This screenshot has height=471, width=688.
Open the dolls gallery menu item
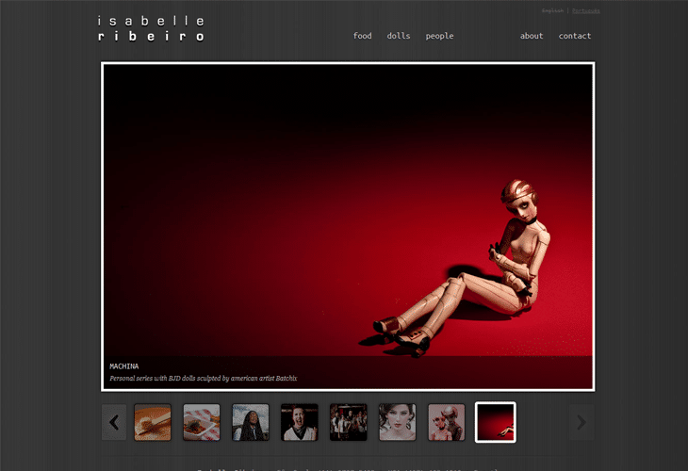(x=399, y=36)
